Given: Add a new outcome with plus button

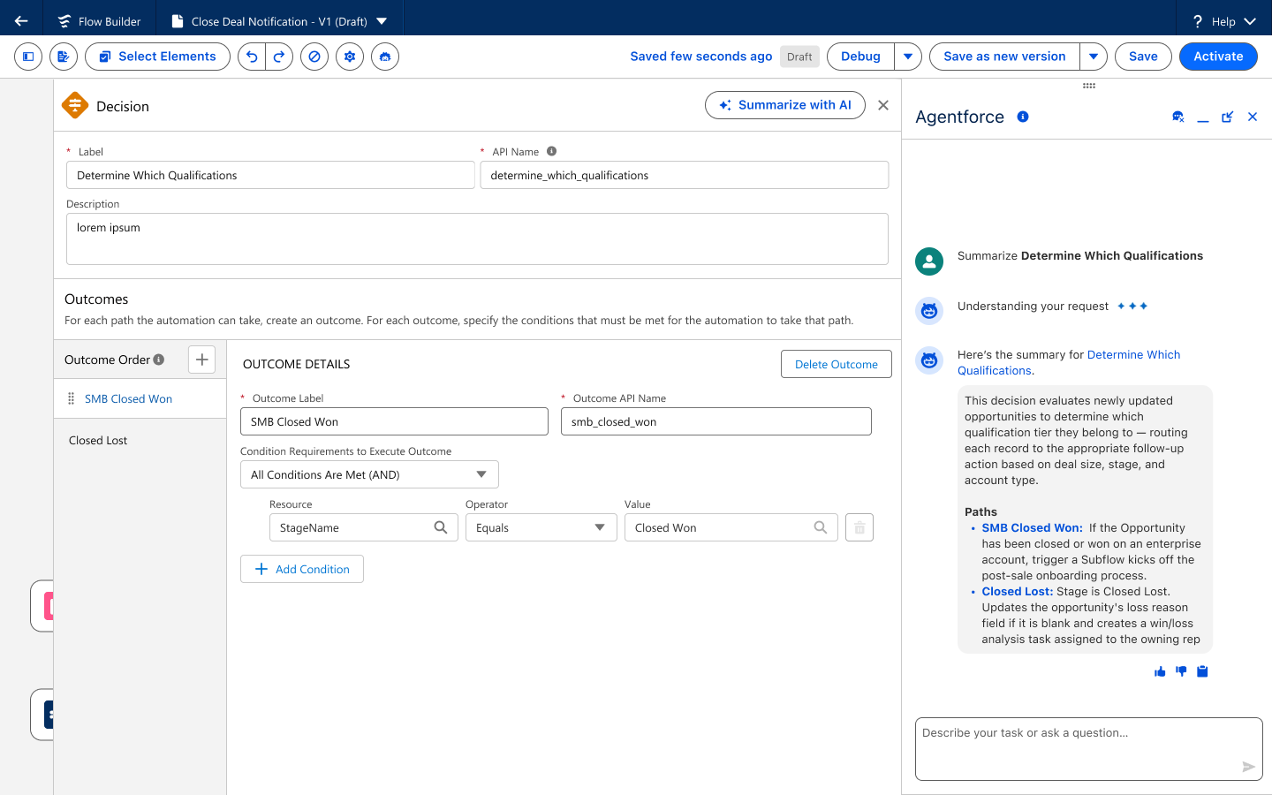Looking at the screenshot, I should point(202,360).
